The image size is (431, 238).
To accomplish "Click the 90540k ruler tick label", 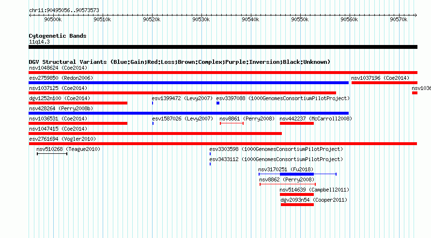I will [x=250, y=19].
